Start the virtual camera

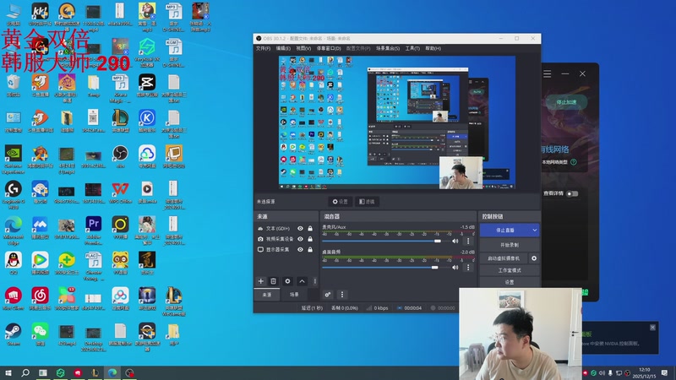click(x=504, y=258)
